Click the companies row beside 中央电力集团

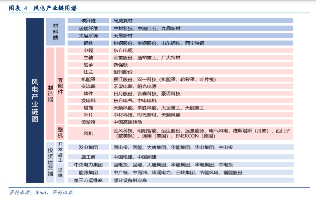(202, 165)
